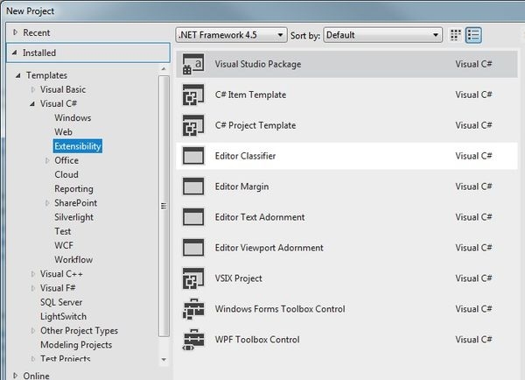Collapse the Installed section

click(14, 53)
